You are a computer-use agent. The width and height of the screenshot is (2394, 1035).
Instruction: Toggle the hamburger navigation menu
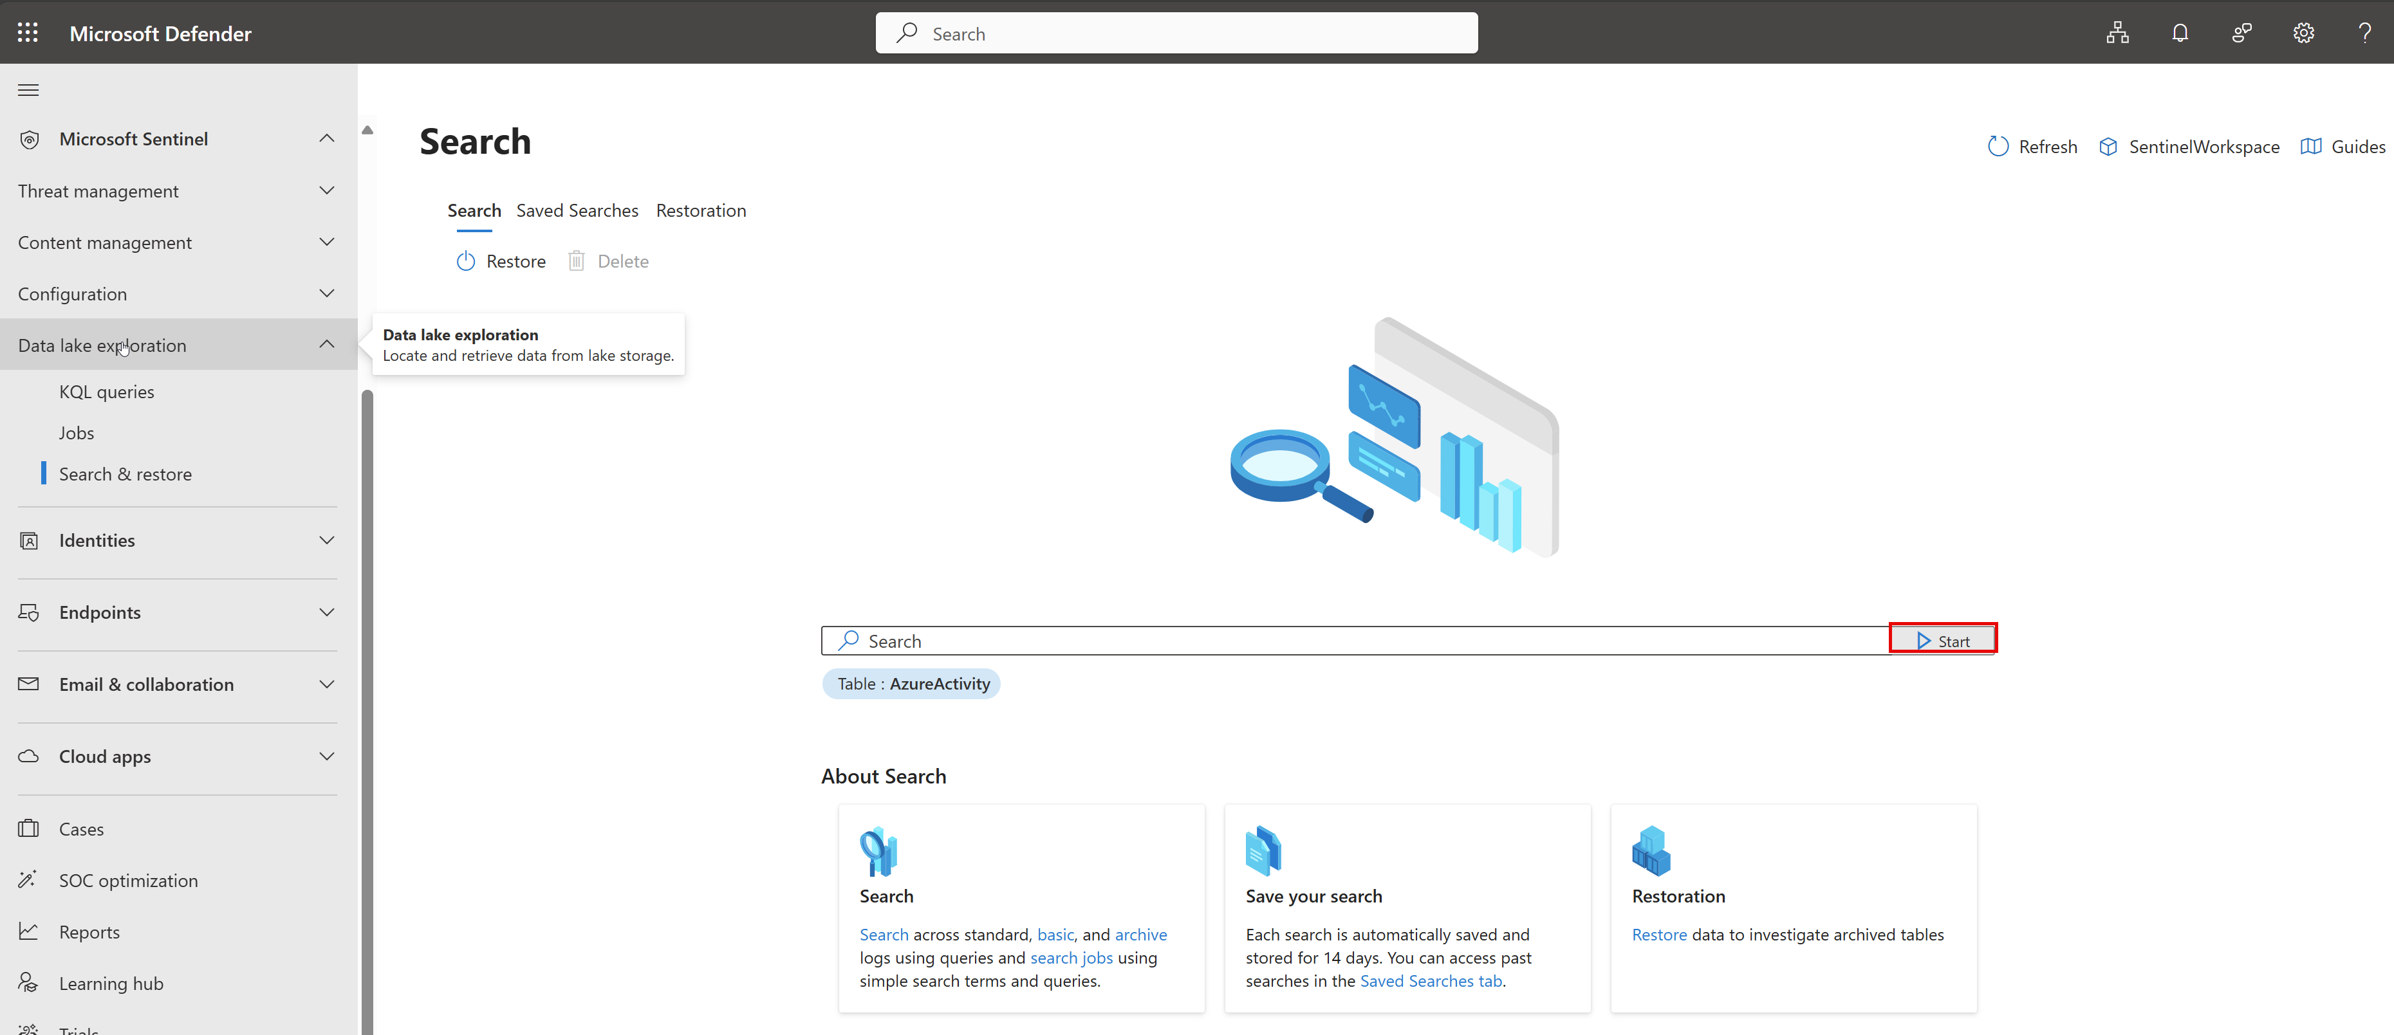(x=28, y=90)
